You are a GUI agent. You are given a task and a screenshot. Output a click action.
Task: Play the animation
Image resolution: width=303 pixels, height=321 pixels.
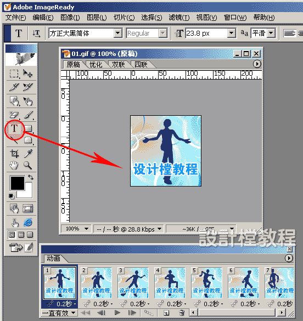coord(117,313)
